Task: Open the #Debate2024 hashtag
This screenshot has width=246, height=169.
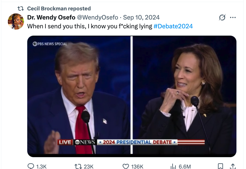Action: click(173, 26)
